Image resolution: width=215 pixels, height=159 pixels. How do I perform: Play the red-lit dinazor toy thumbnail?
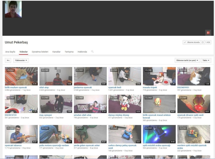click(x=194, y=104)
